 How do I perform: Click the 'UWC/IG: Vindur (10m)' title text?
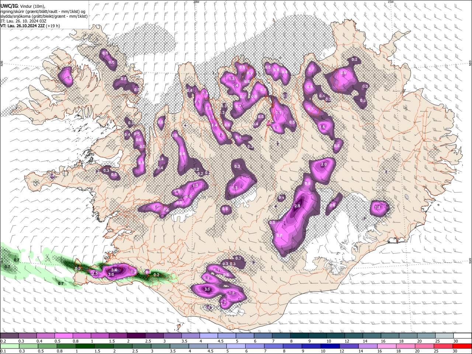pos(22,6)
